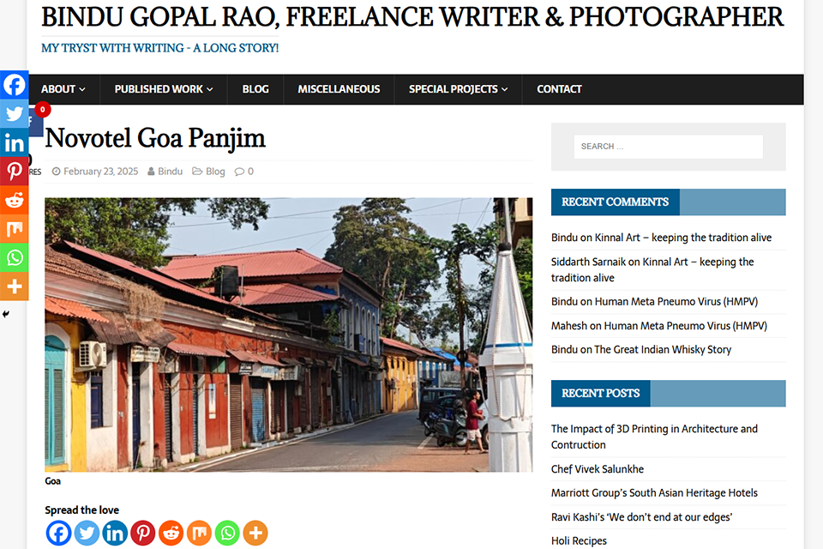The height and width of the screenshot is (549, 823).
Task: Click LinkedIn icon under Spread the love
Action: point(114,533)
